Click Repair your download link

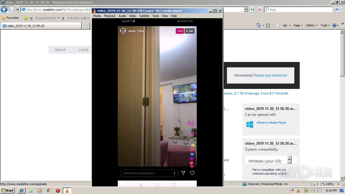(270, 75)
